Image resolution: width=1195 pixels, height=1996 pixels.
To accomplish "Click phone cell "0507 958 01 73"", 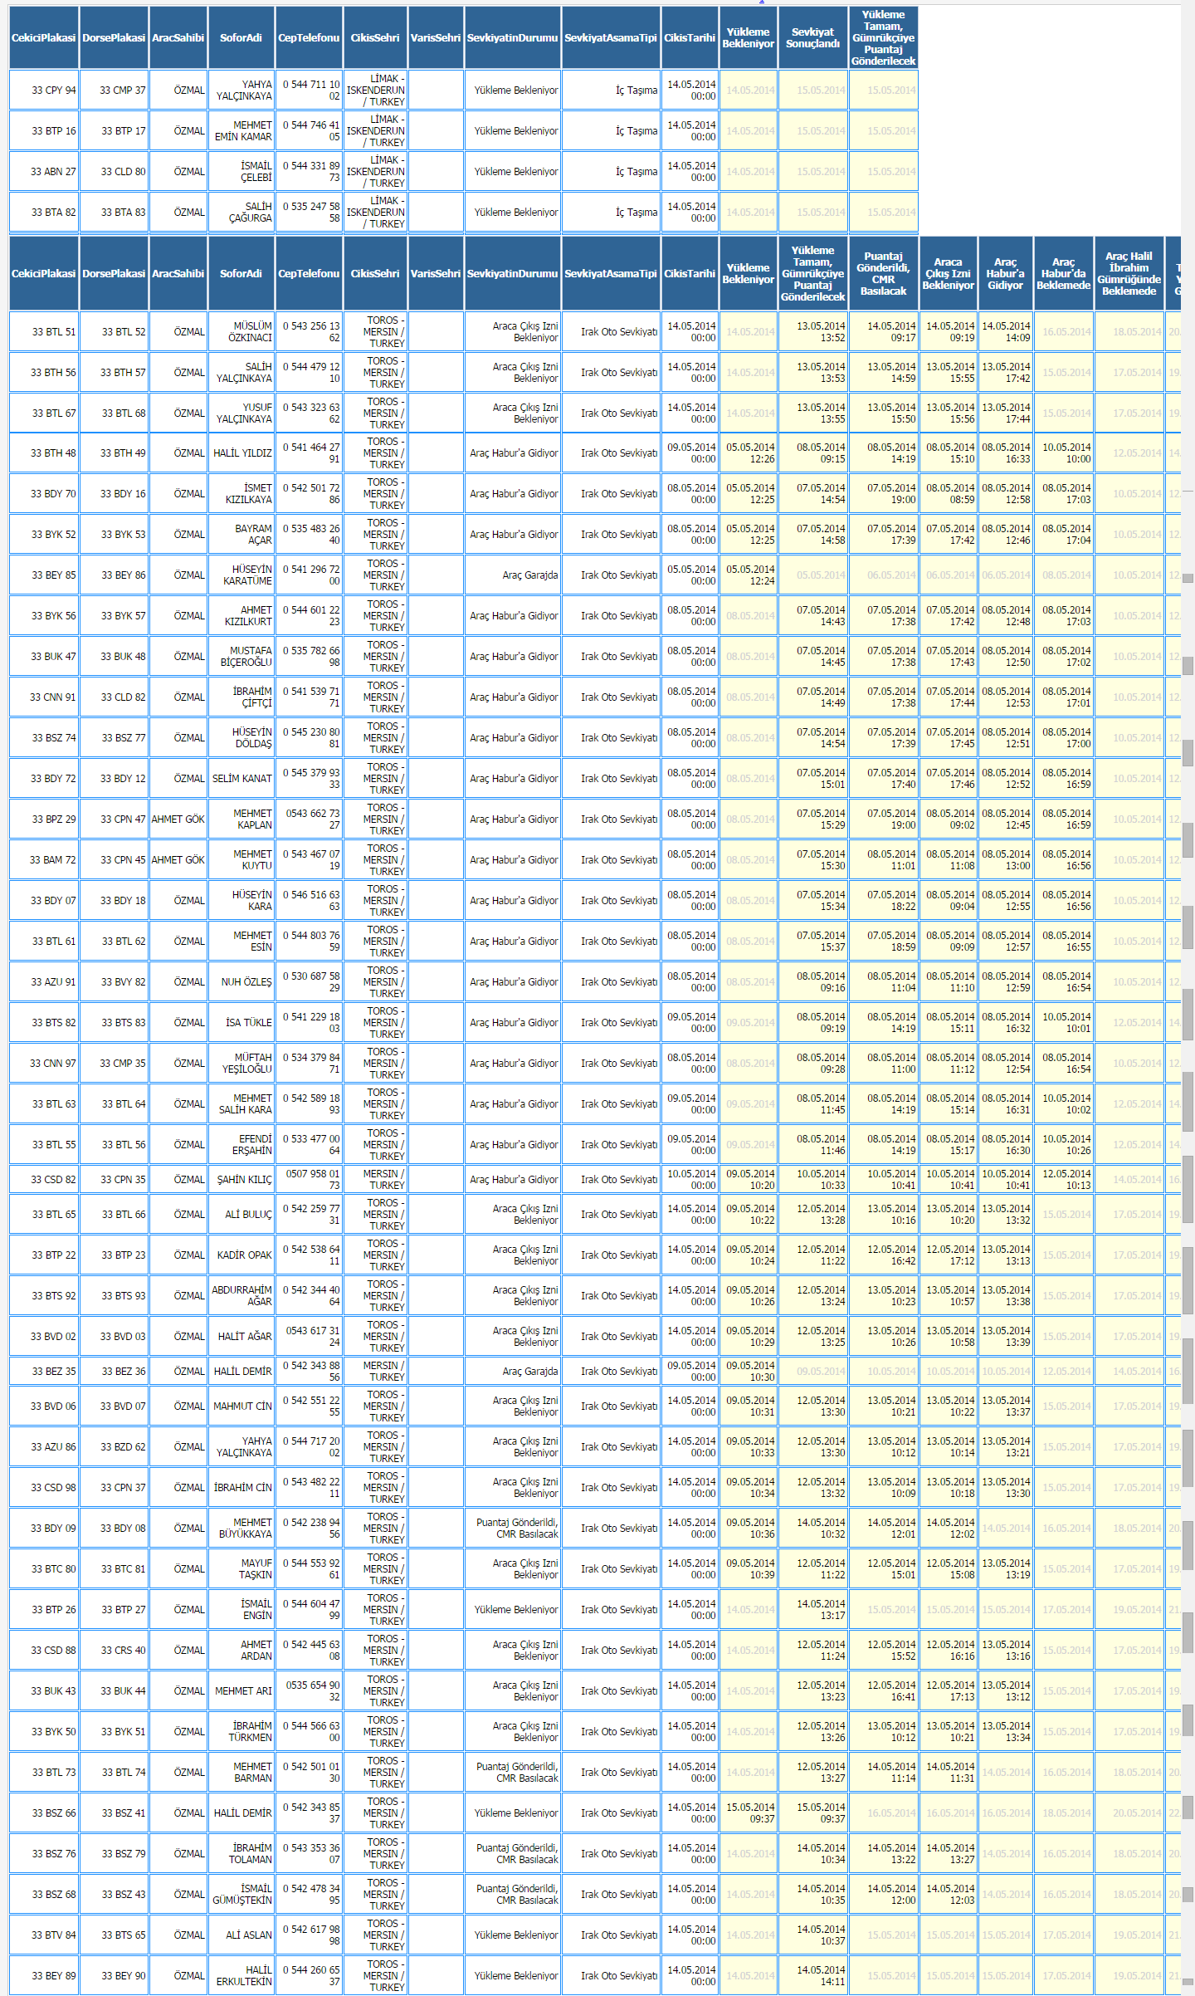I will pyautogui.click(x=309, y=1179).
